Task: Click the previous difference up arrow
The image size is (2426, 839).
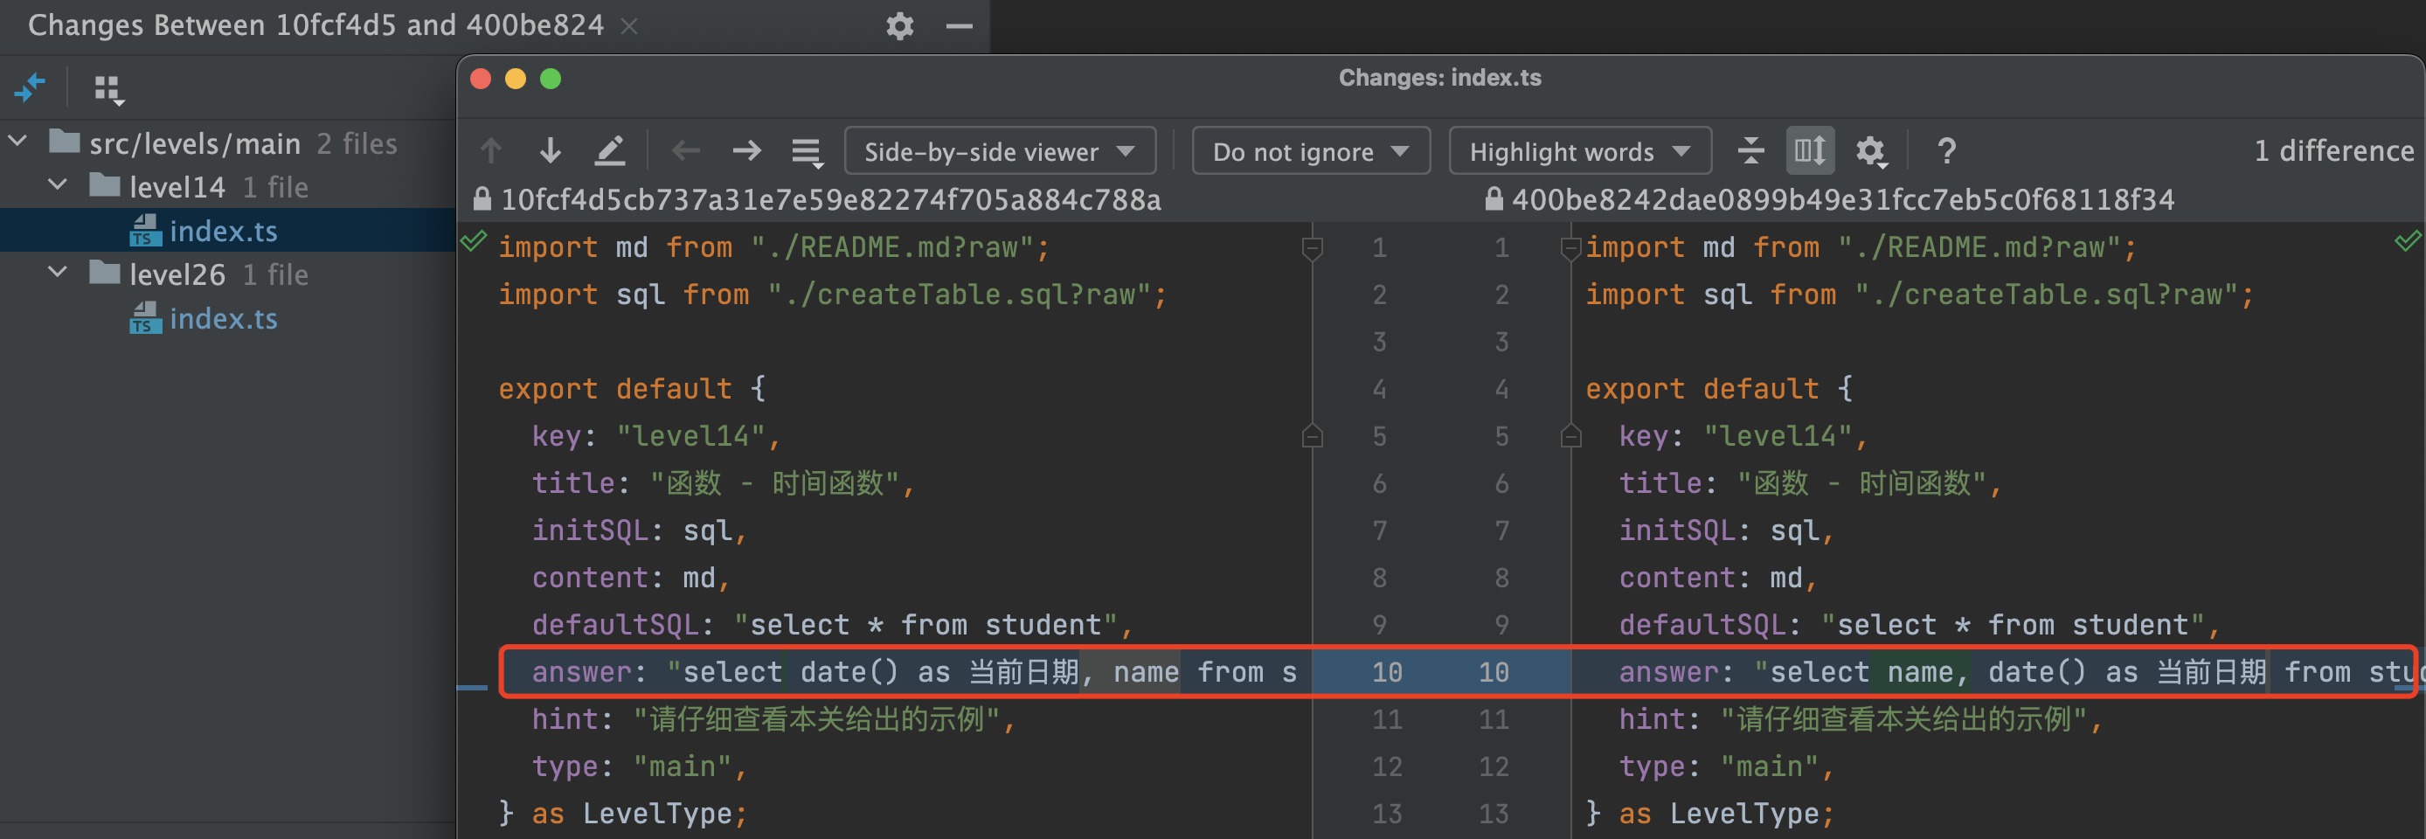Action: (490, 150)
